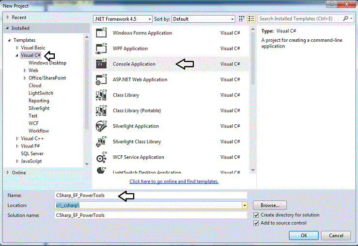358x246 pixels.
Task: Select the WCF tree item
Action: click(x=33, y=123)
